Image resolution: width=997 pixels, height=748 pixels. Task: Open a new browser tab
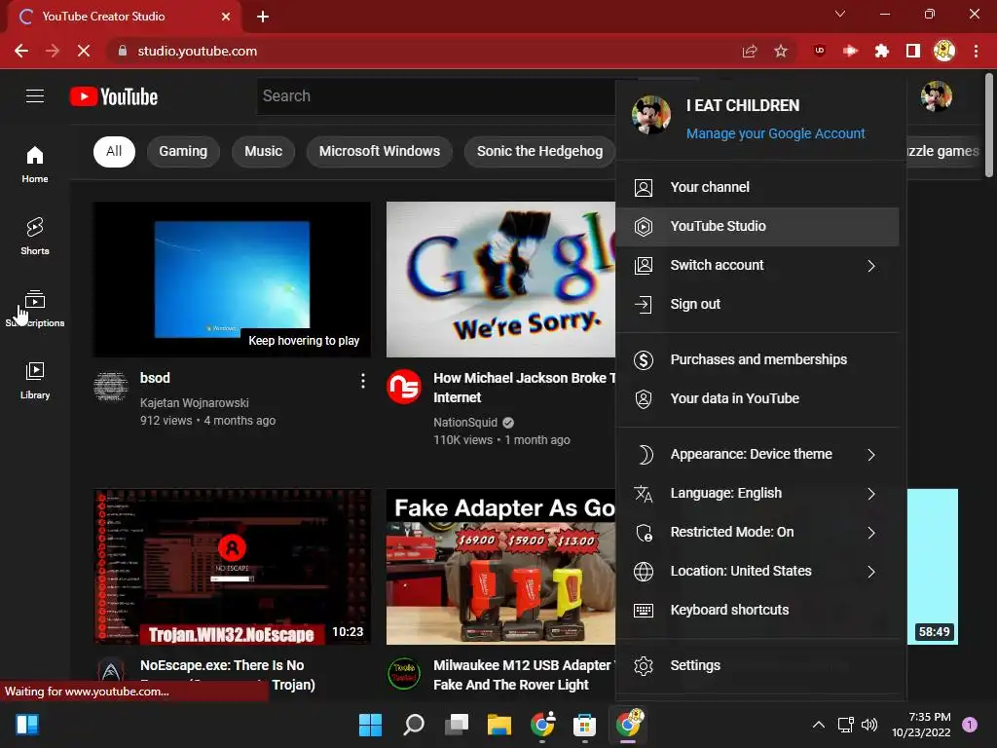tap(263, 17)
